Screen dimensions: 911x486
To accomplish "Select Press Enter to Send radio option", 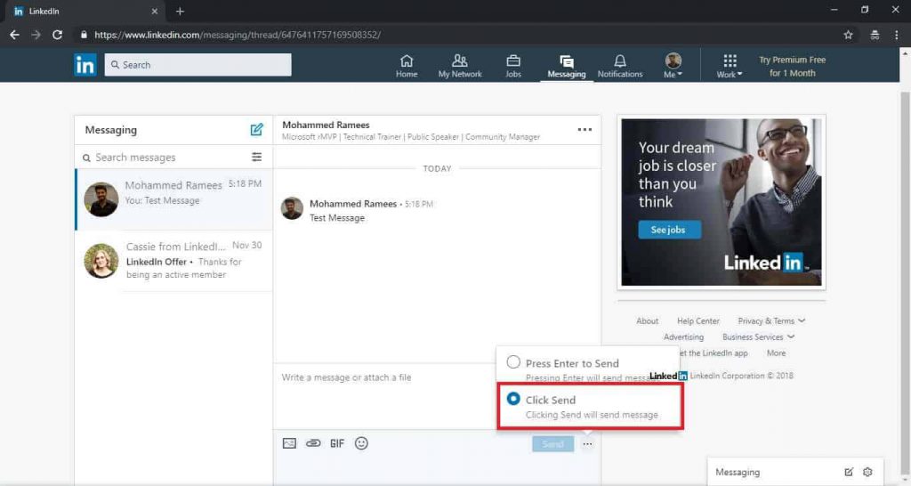I will (513, 362).
